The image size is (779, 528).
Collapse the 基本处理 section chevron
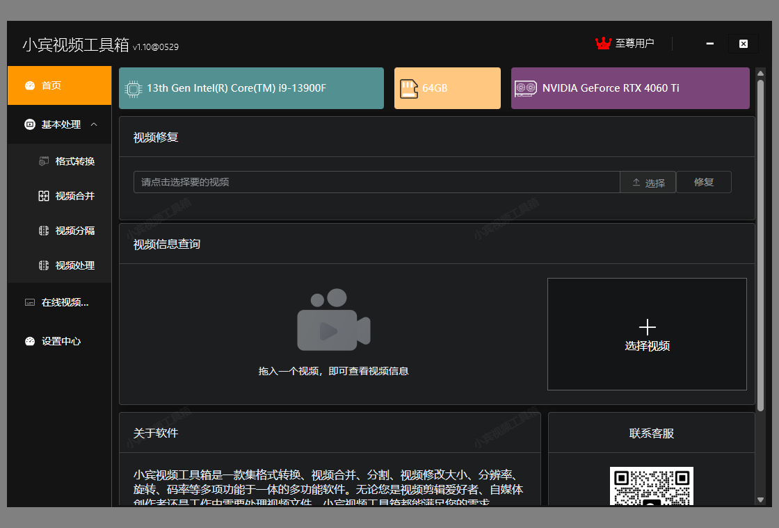point(94,124)
